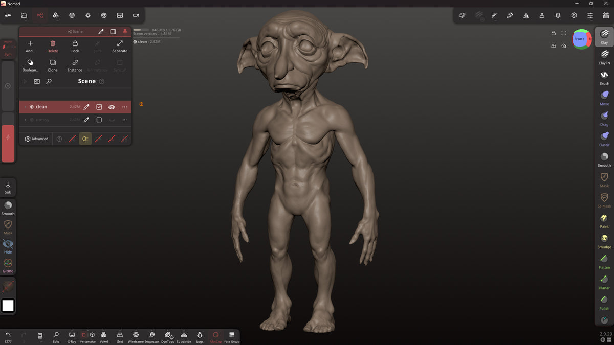Open the Scene menu in top toolbar
Viewport: 614px width, 345px height.
point(40,15)
